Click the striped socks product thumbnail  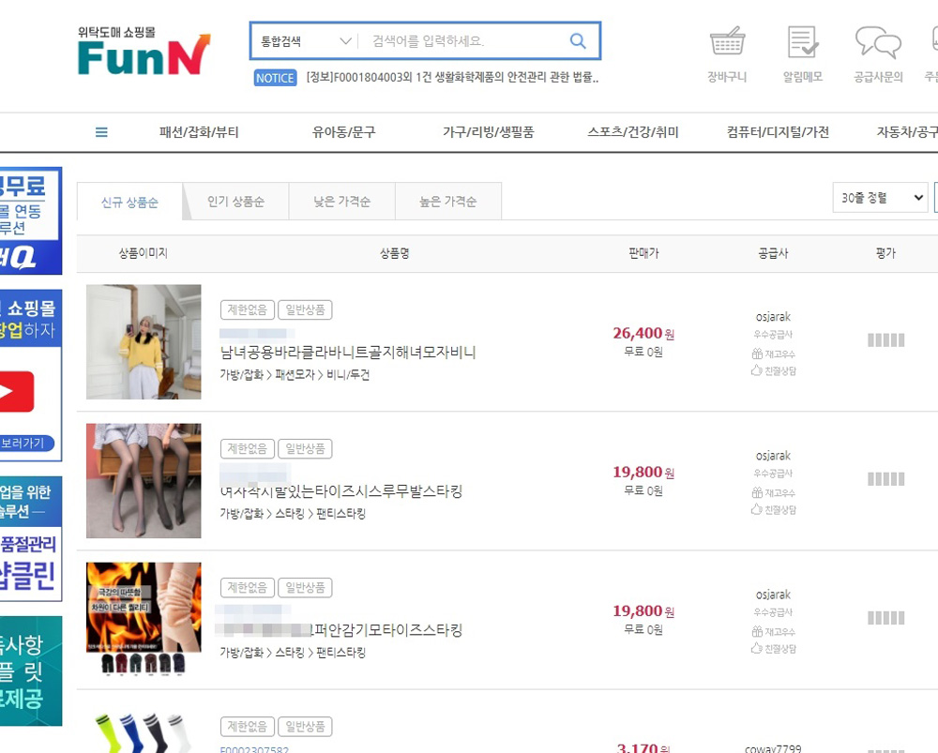click(144, 732)
